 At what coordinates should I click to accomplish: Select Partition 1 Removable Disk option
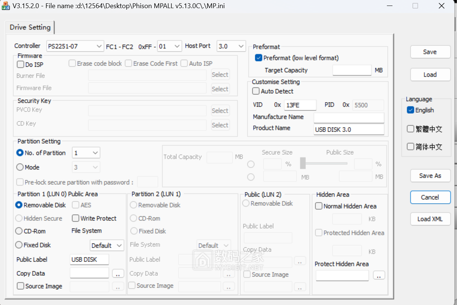[19, 205]
